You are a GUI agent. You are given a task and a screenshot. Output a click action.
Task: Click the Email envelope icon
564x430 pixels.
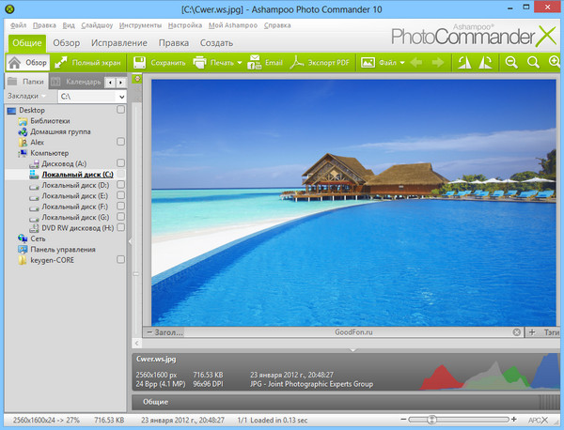pyautogui.click(x=255, y=63)
